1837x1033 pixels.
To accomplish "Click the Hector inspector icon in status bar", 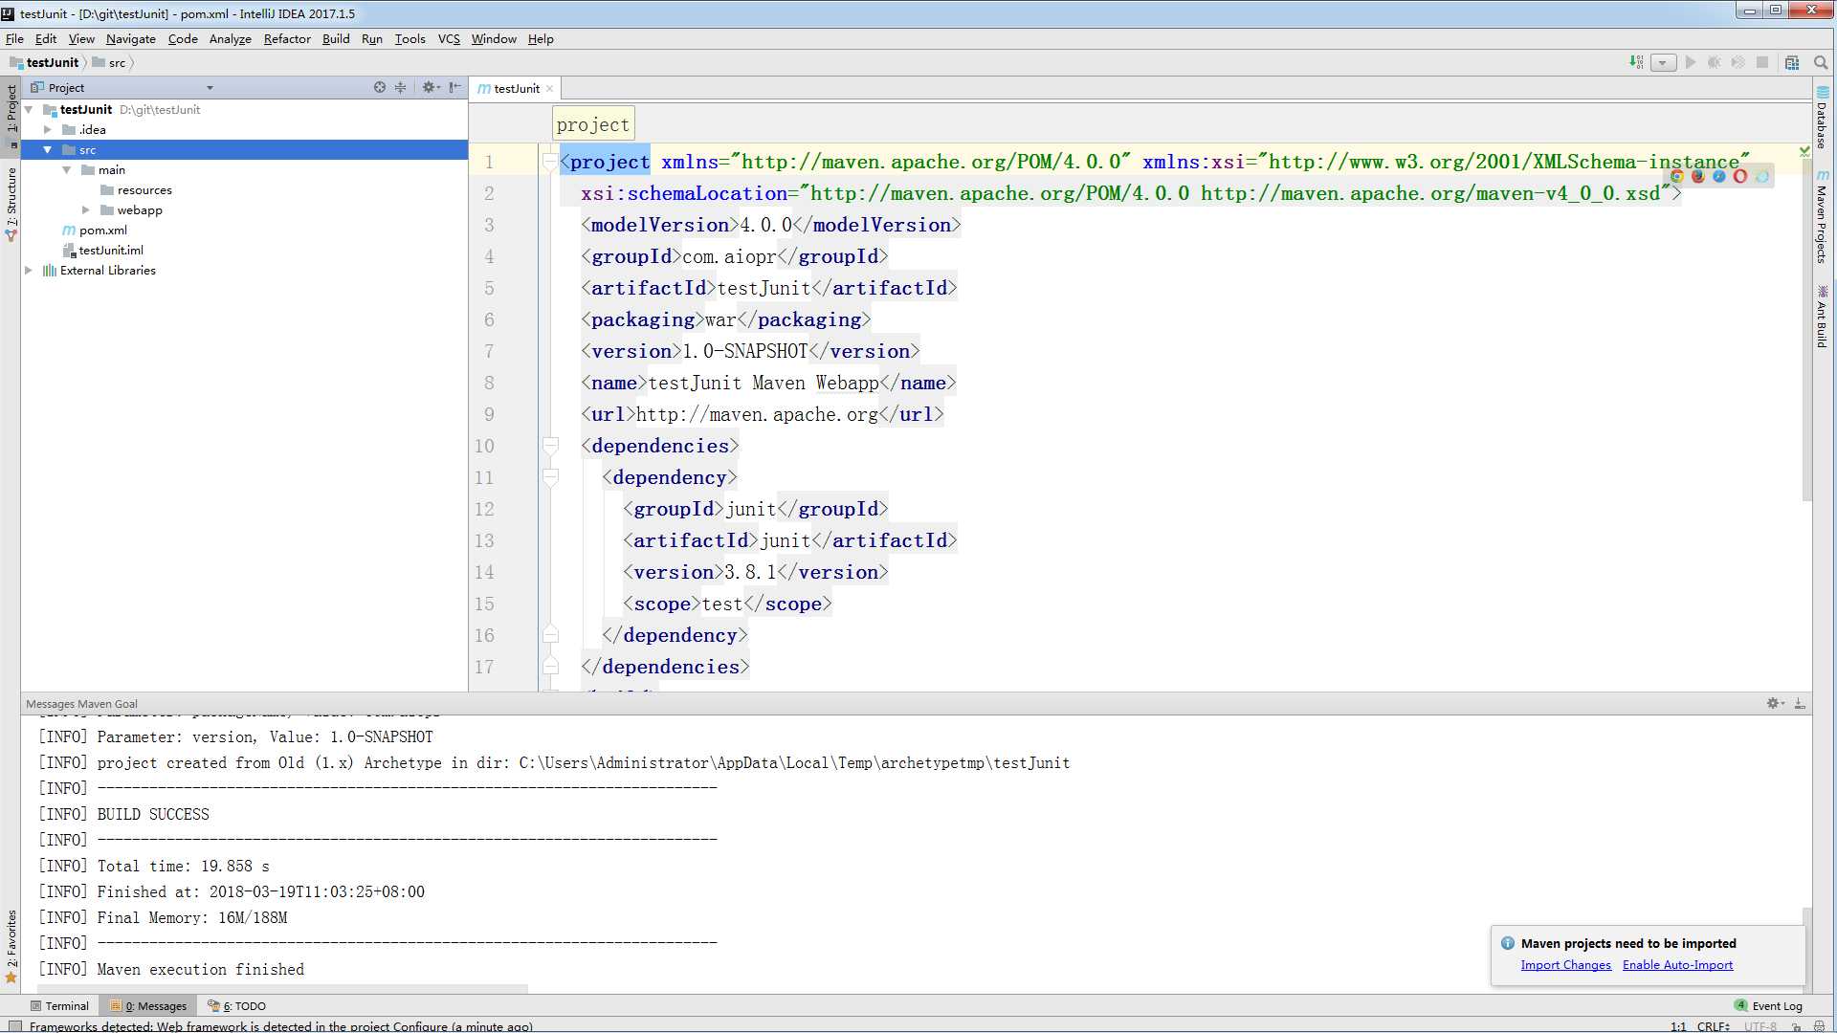I will 1820,1026.
